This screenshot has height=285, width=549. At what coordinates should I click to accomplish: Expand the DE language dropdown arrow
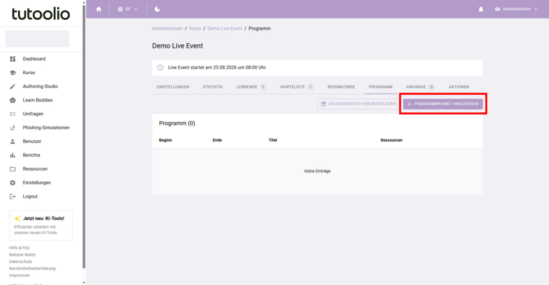click(136, 10)
